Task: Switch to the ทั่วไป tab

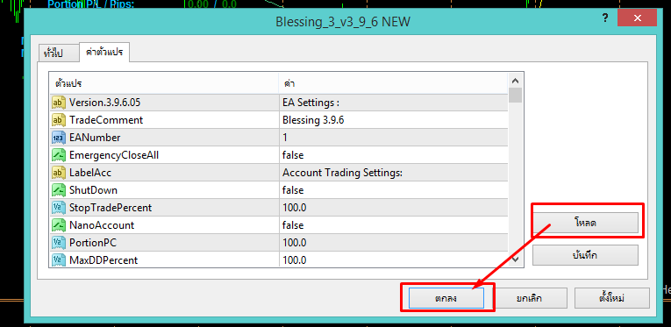Action: click(x=58, y=53)
